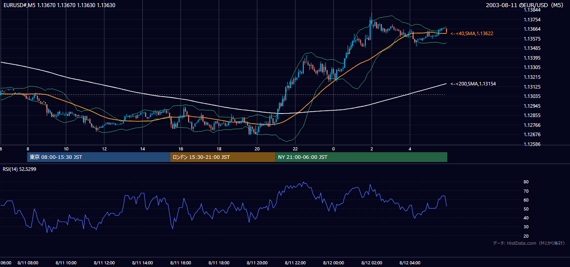Click price level 1.12945 on the price axis
The width and height of the screenshot is (570, 267).
(532, 106)
